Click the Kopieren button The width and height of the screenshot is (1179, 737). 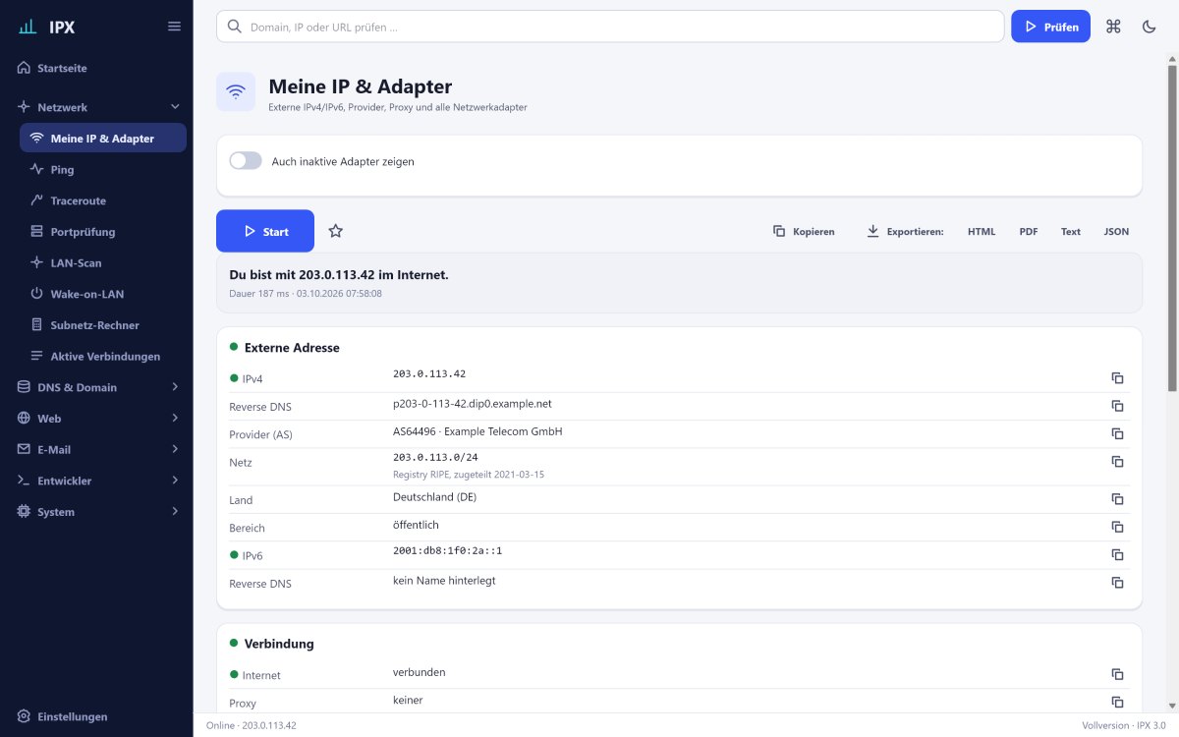[x=804, y=232]
